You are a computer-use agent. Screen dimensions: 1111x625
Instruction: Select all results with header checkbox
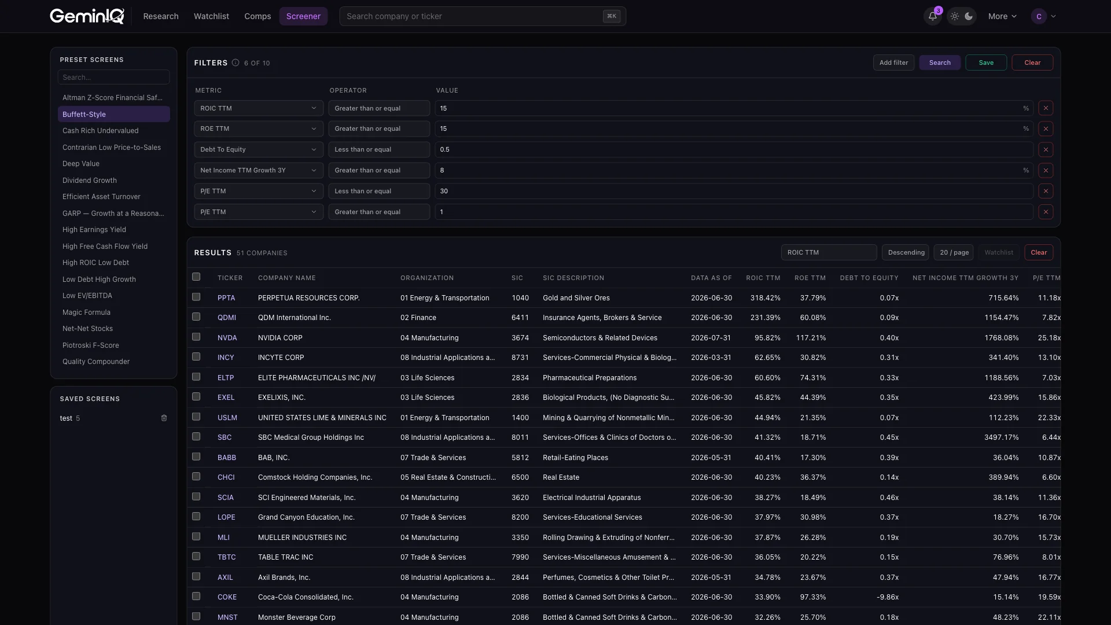(196, 277)
